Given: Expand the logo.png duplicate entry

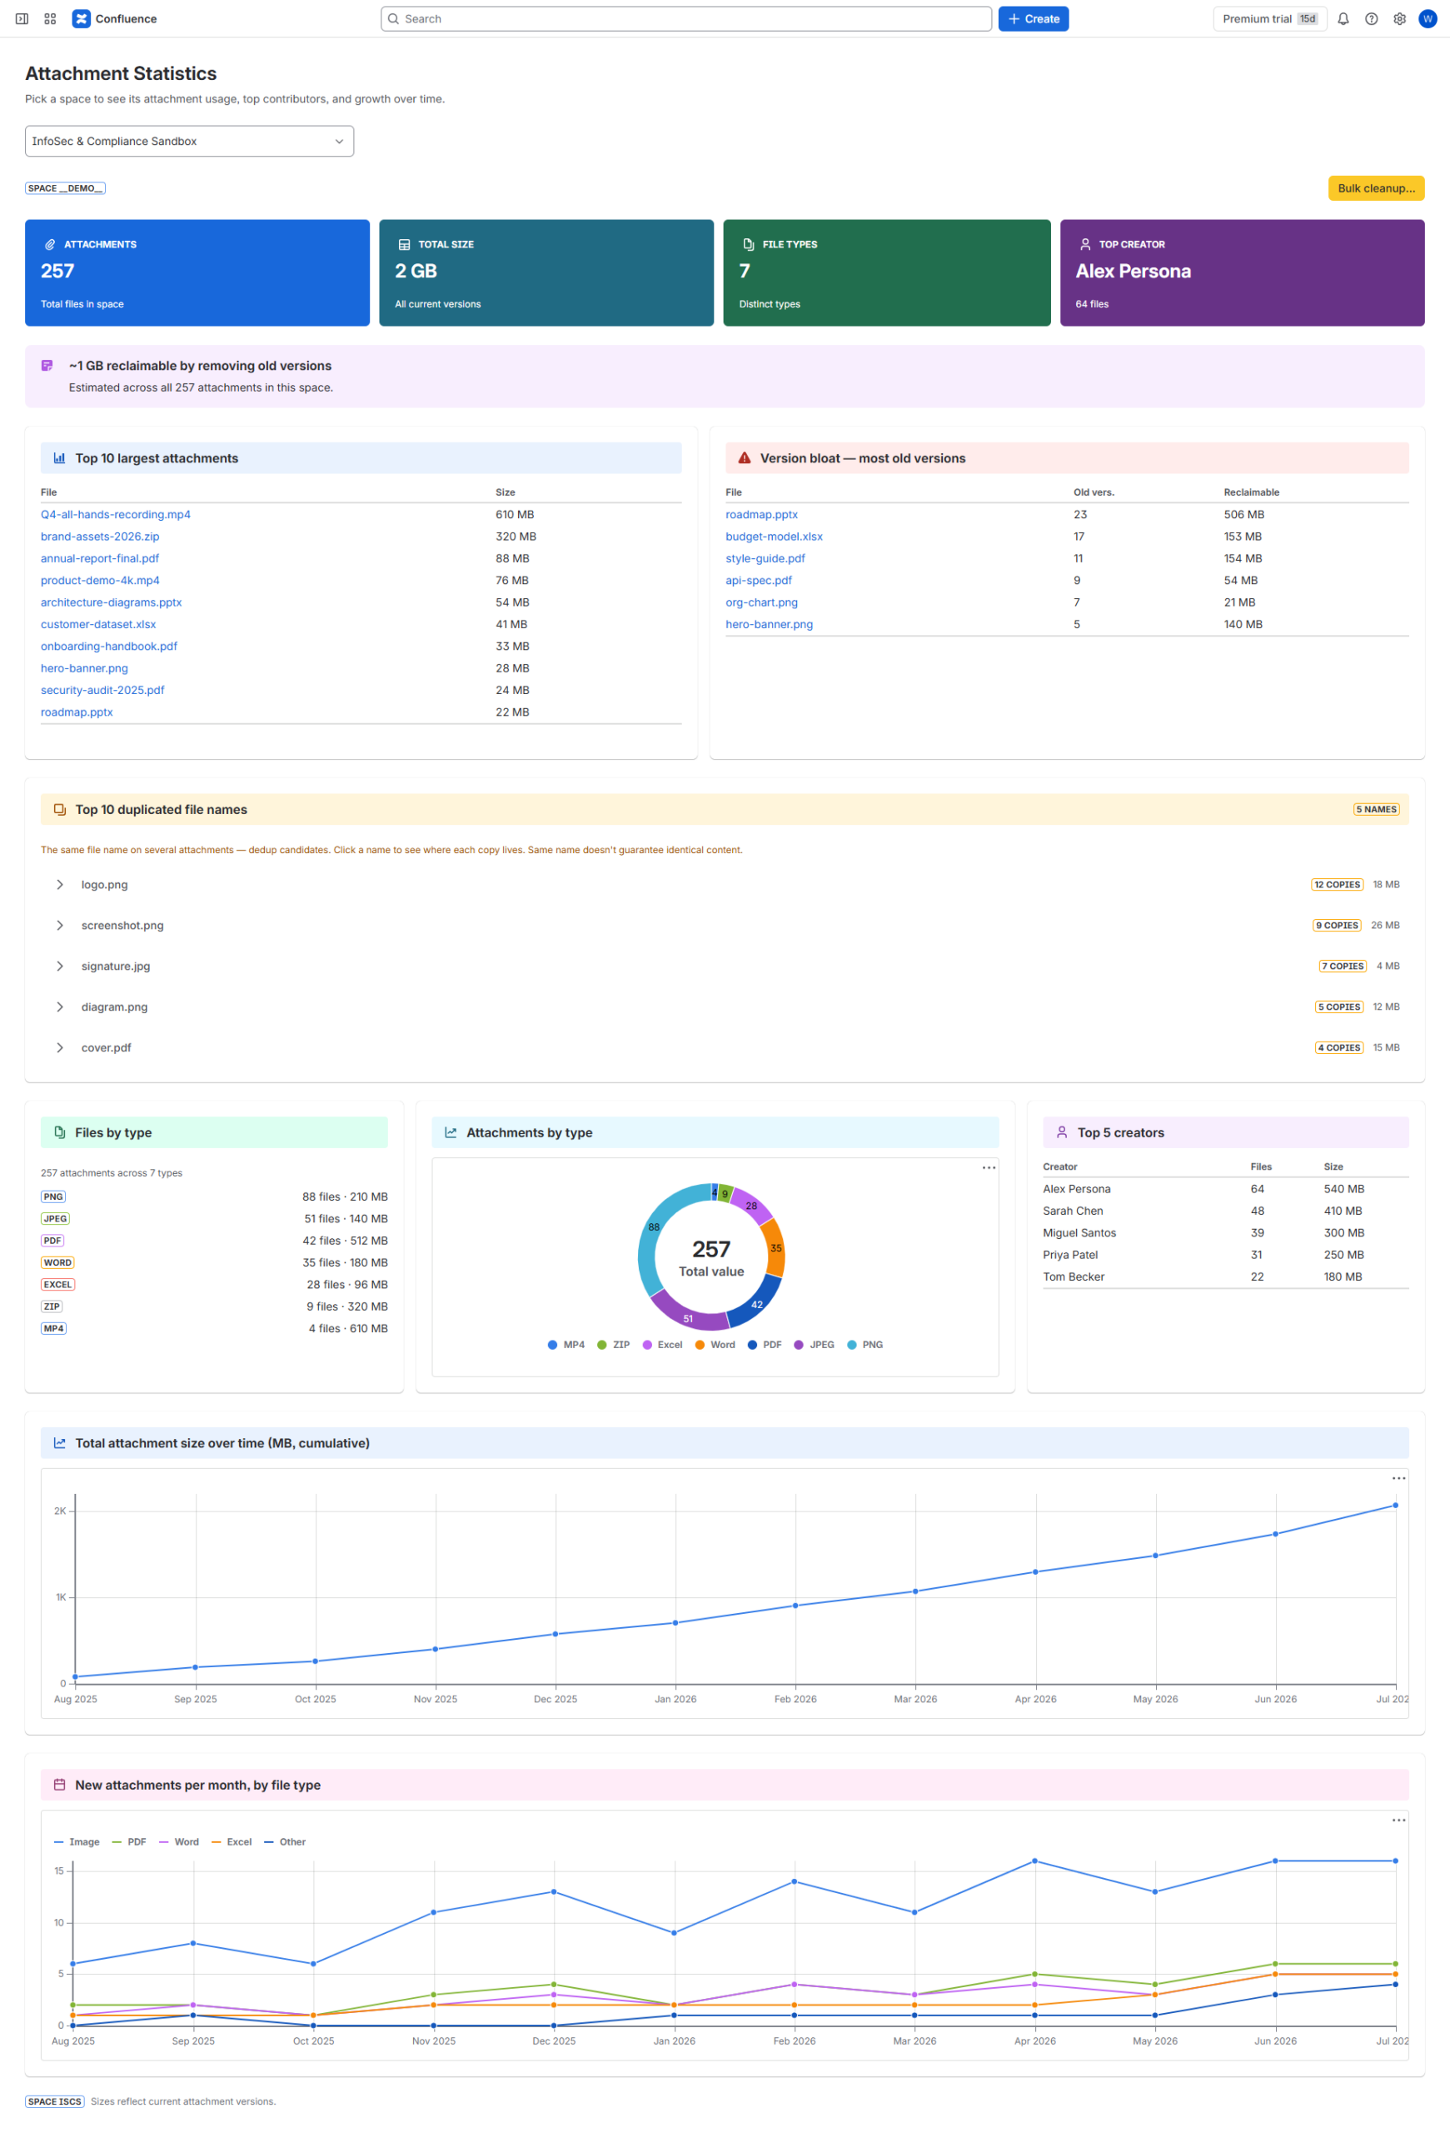Looking at the screenshot, I should tap(725, 885).
